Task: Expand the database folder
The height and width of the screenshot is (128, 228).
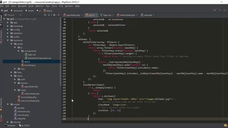Action: coord(8,33)
